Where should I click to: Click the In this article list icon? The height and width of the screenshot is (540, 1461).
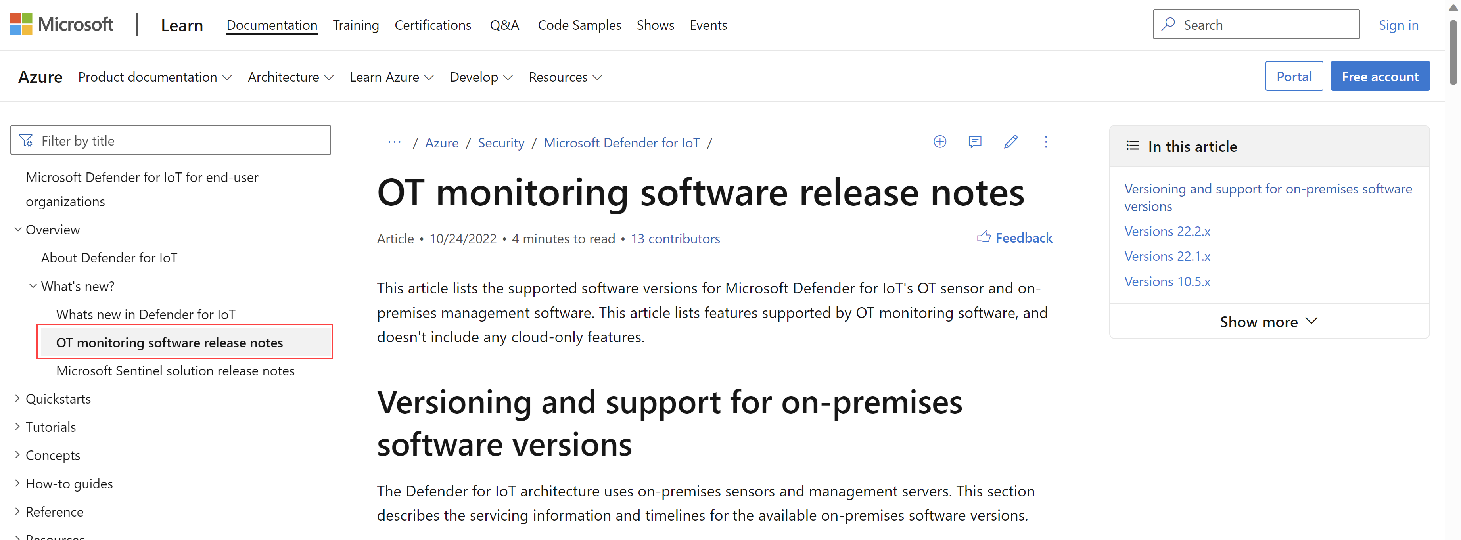(1133, 146)
